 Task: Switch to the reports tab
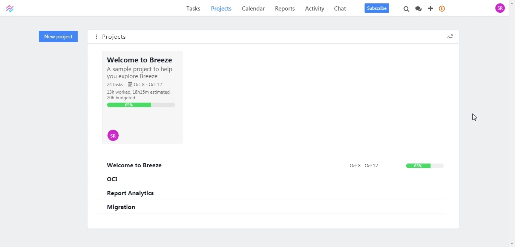pyautogui.click(x=285, y=9)
